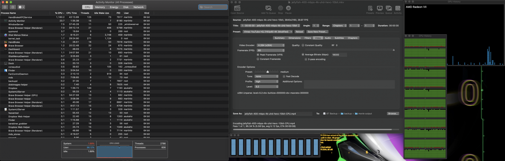505x161 pixels.
Task: Switch to Energy tab in Activity Monitor
Action: point(114,7)
